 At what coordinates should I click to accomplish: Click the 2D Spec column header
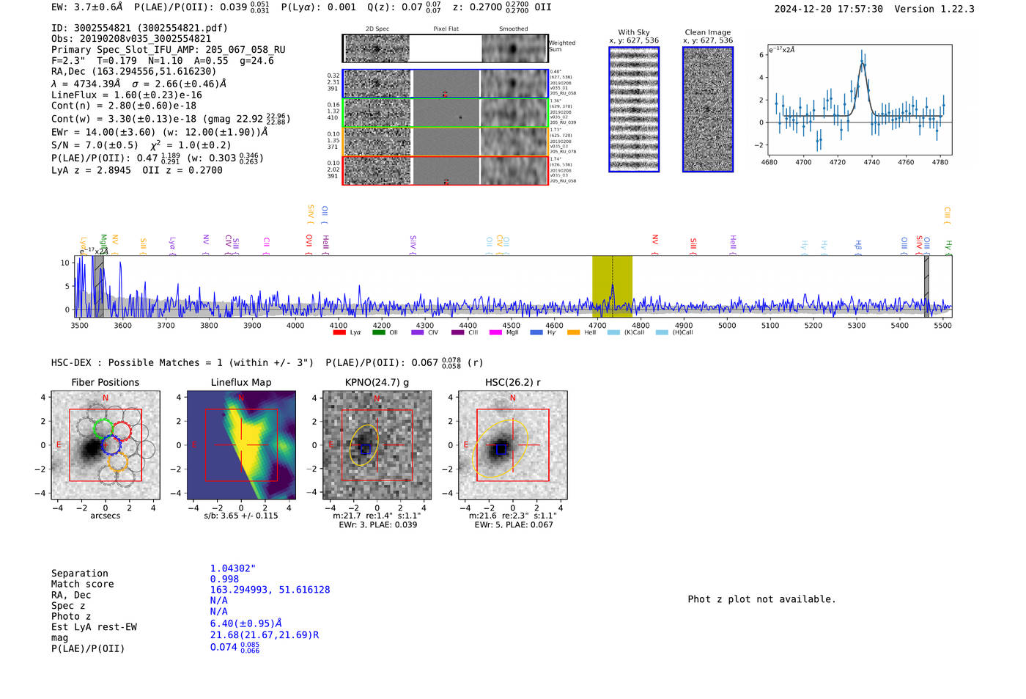[x=377, y=29]
